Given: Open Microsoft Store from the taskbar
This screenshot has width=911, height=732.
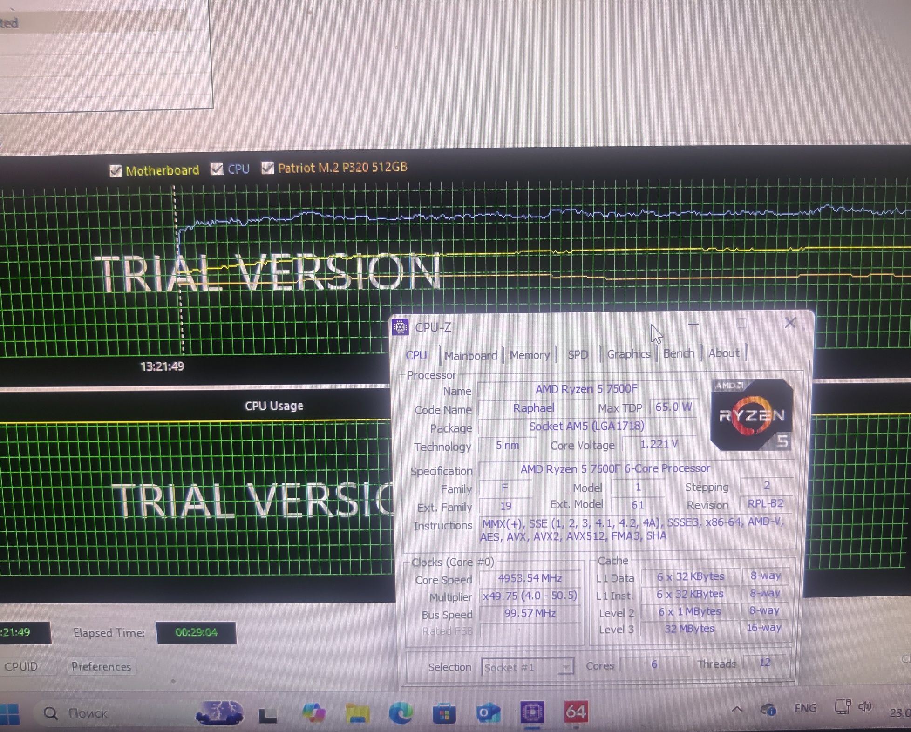Looking at the screenshot, I should pyautogui.click(x=444, y=713).
